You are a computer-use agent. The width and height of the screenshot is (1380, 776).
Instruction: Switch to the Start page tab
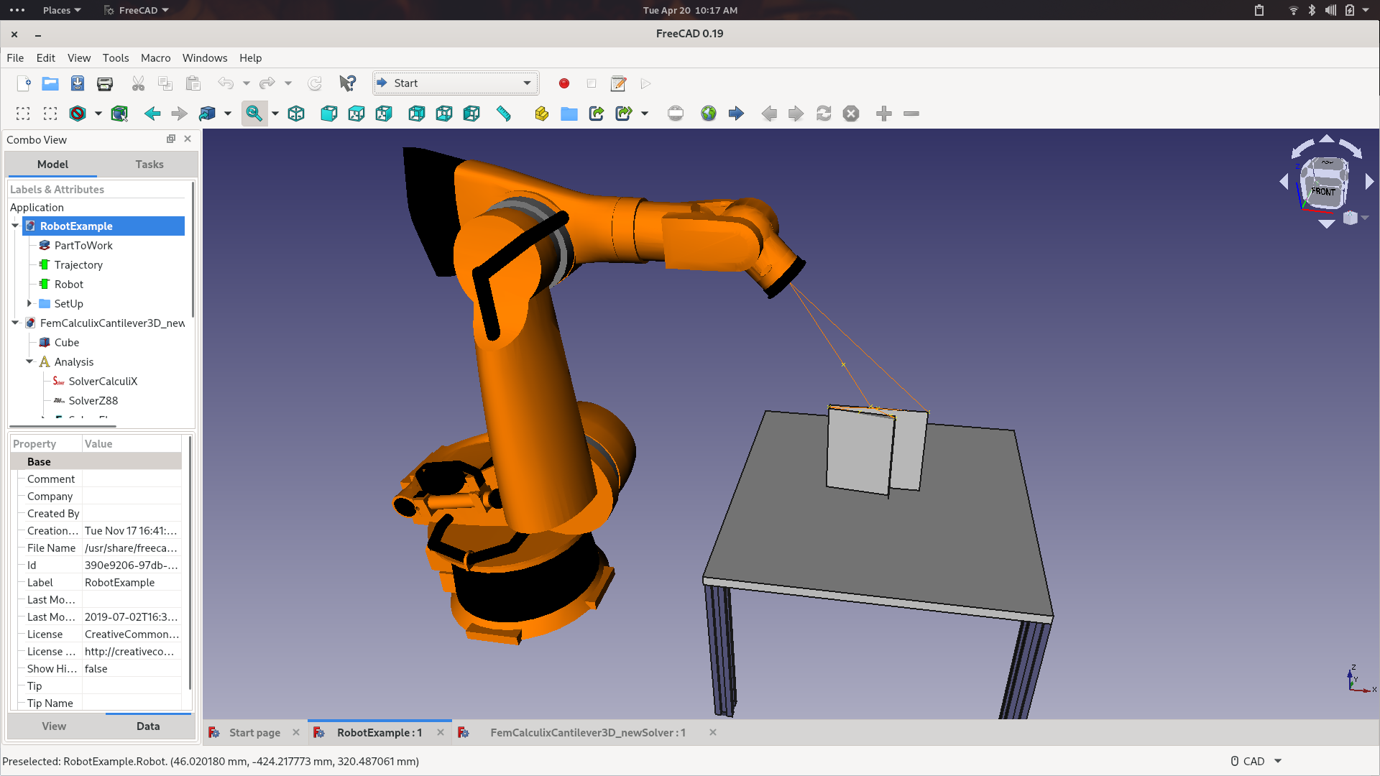click(x=254, y=733)
